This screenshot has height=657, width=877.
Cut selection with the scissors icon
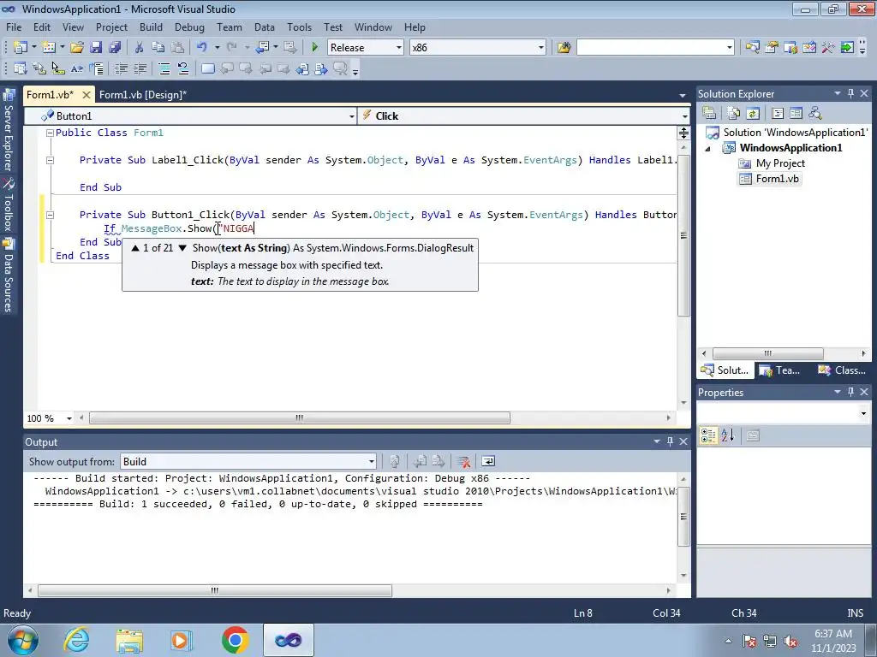140,48
